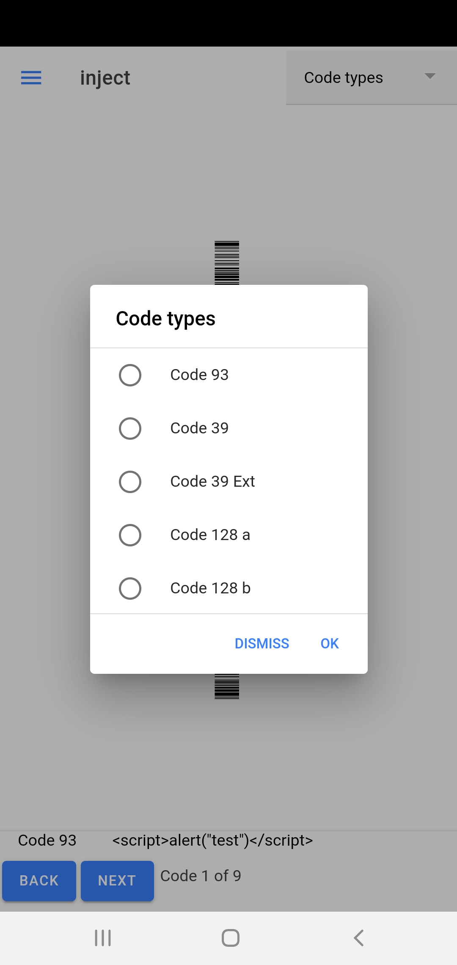The image size is (457, 965).
Task: Go to the next code with NEXT
Action: pos(117,881)
